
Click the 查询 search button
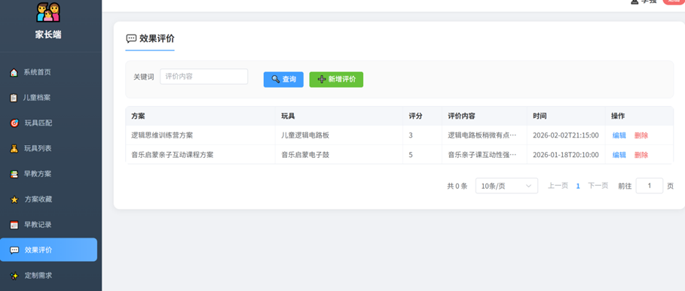(283, 79)
